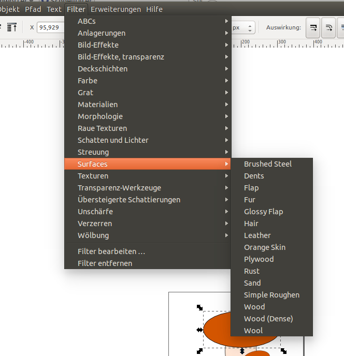This screenshot has width=344, height=356.
Task: Click the bottom-middle scale handle
Action: pos(242,351)
